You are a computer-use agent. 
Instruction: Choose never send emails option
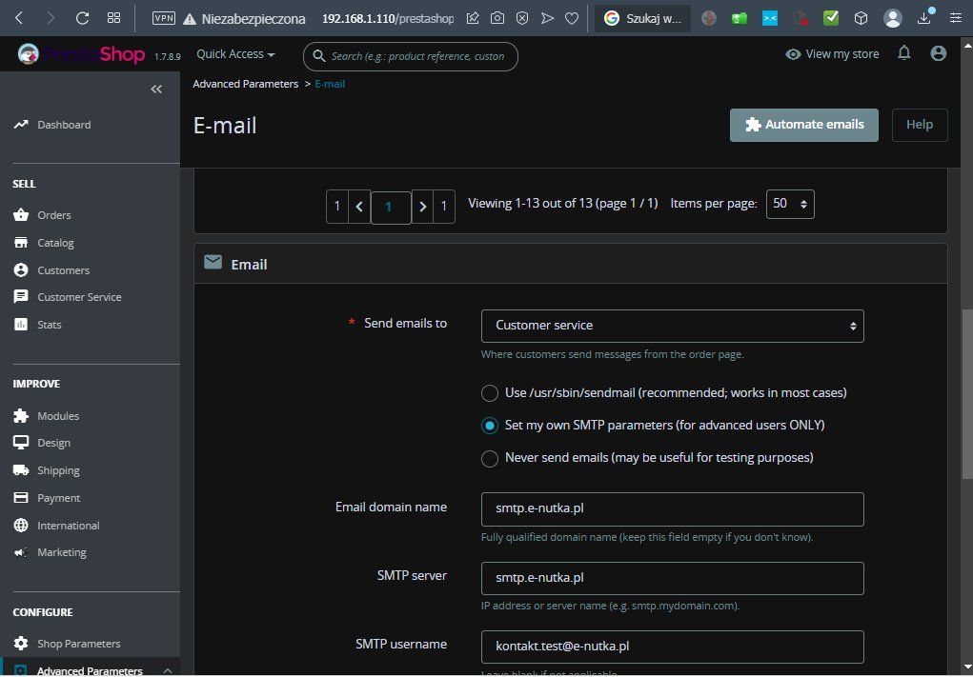click(x=490, y=458)
